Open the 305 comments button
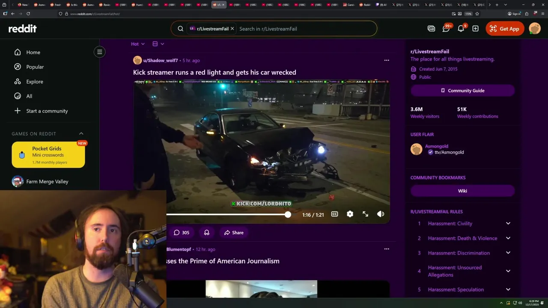 [x=182, y=233]
